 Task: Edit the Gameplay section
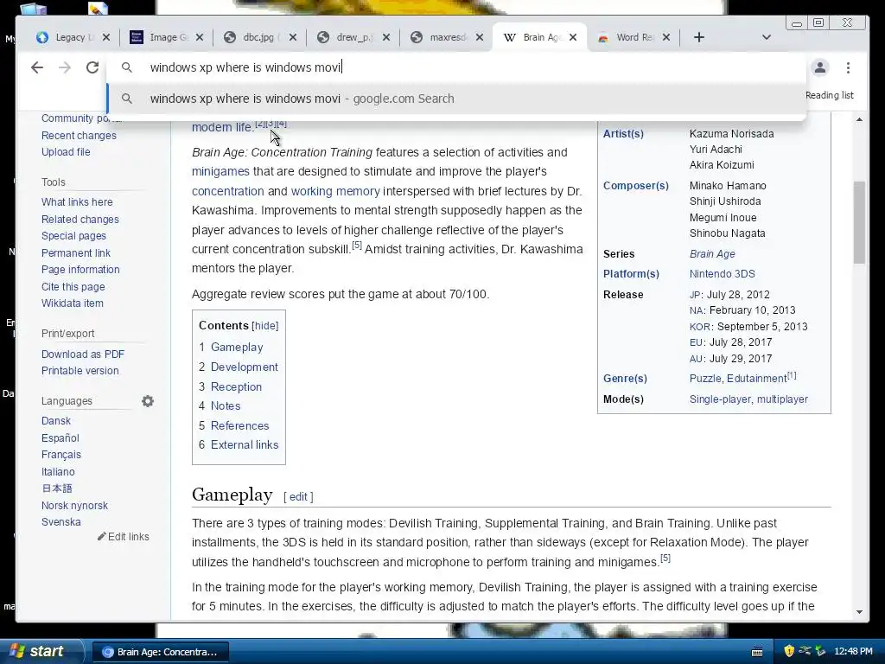pos(298,497)
